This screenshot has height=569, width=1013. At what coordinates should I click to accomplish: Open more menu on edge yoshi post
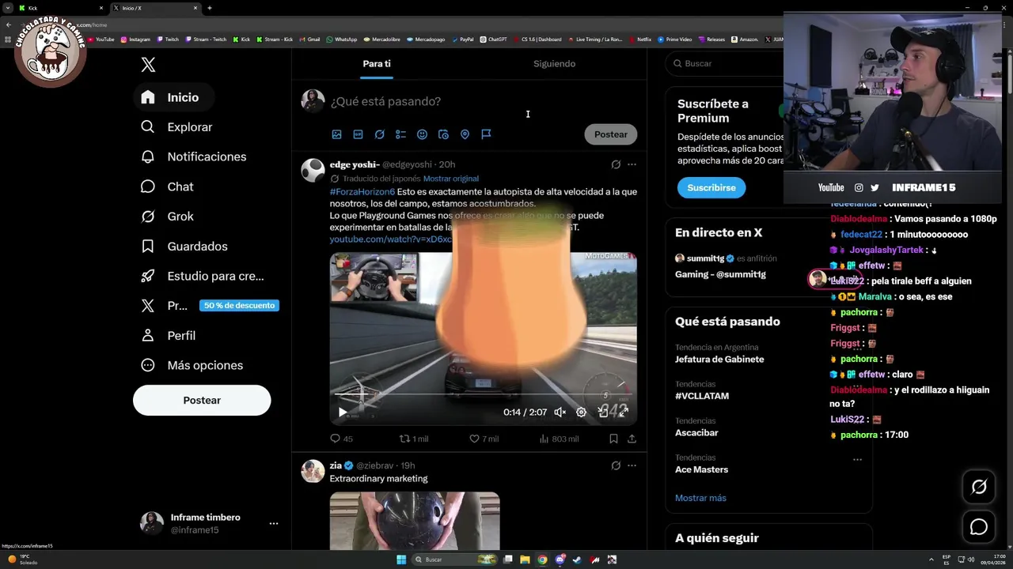click(632, 164)
